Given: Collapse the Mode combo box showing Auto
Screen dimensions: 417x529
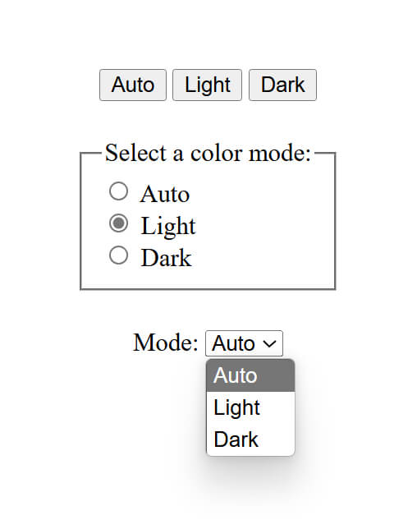Looking at the screenshot, I should point(244,343).
